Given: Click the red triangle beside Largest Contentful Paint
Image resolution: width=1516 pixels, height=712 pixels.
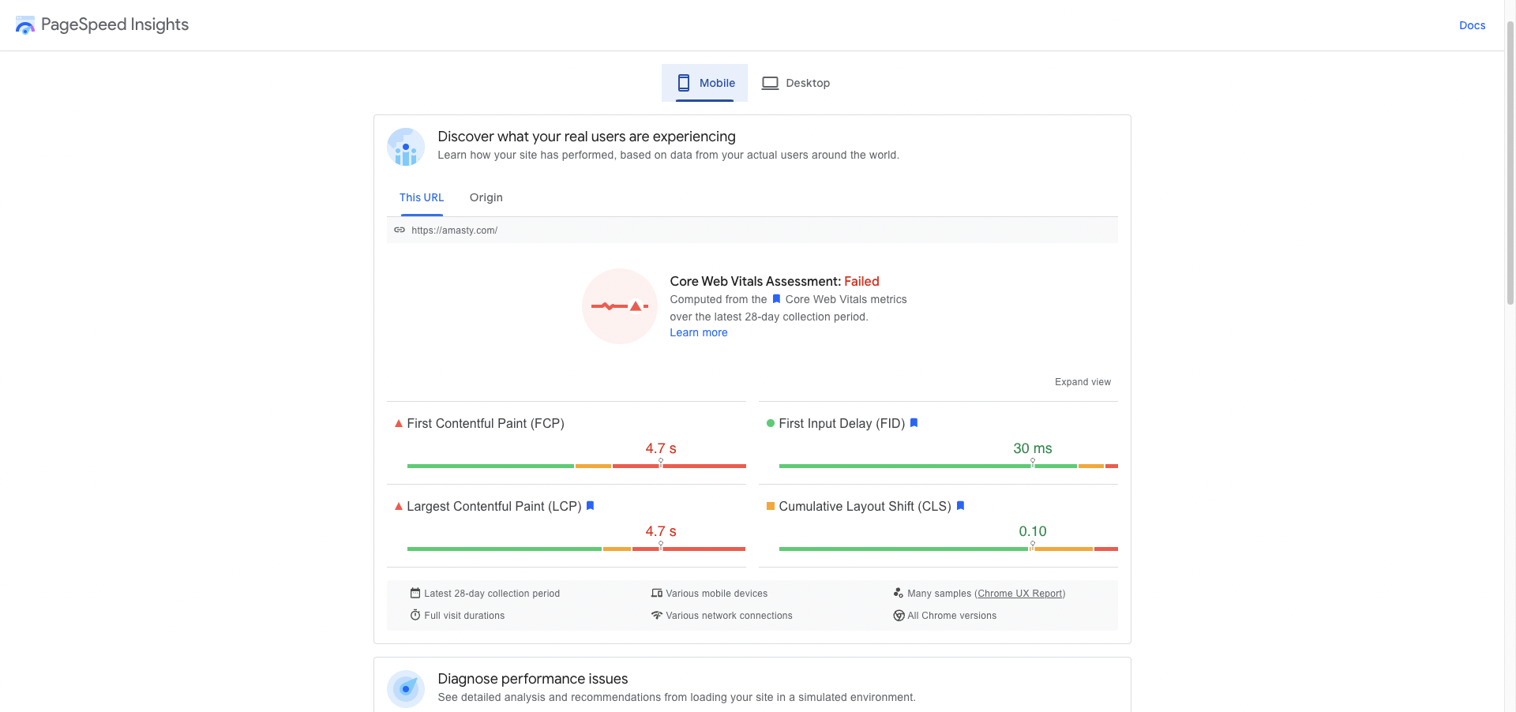Looking at the screenshot, I should pos(399,507).
